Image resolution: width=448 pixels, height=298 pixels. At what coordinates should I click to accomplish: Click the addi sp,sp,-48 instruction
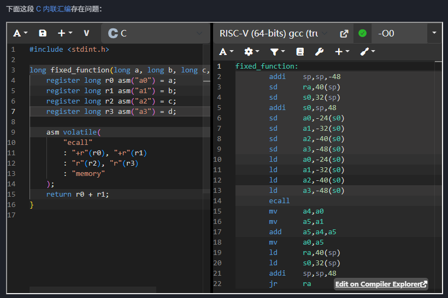304,77
